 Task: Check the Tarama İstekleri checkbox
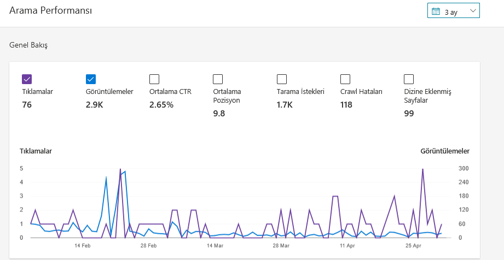coord(282,79)
